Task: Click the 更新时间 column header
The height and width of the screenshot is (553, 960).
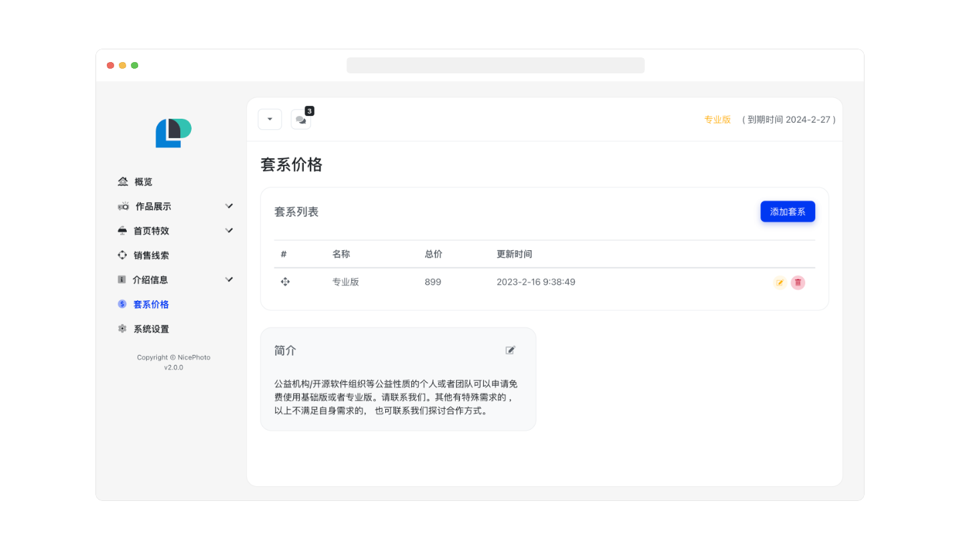Action: point(514,254)
